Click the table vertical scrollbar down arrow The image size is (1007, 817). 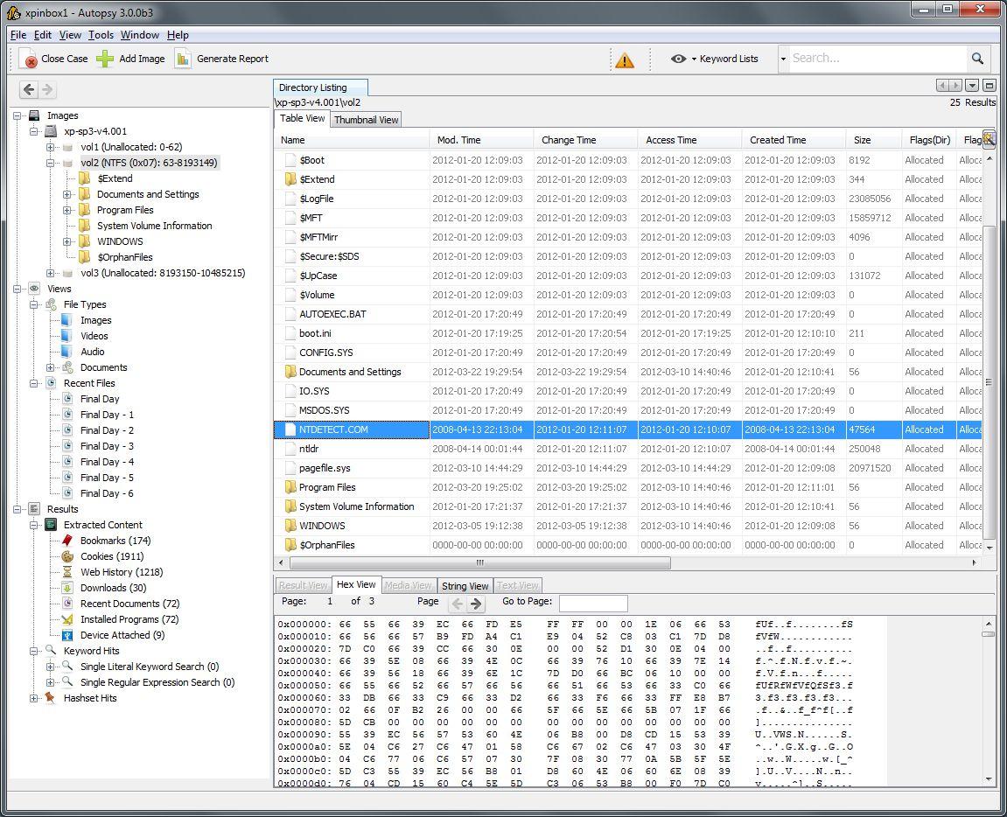coord(989,548)
